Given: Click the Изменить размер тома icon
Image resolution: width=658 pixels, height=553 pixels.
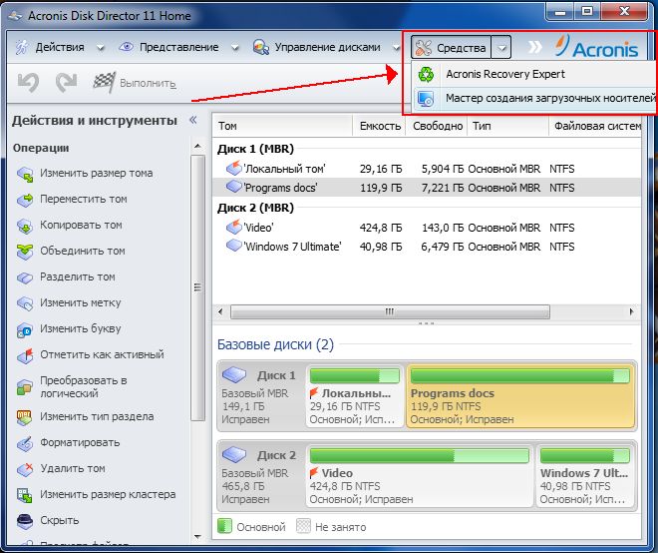Looking at the screenshot, I should coord(25,174).
